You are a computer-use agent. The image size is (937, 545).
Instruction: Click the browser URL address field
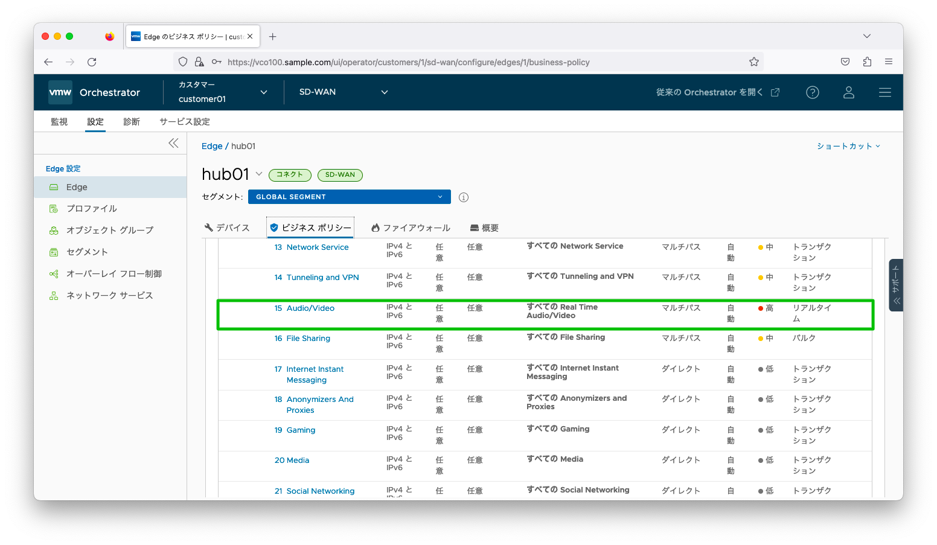468,62
